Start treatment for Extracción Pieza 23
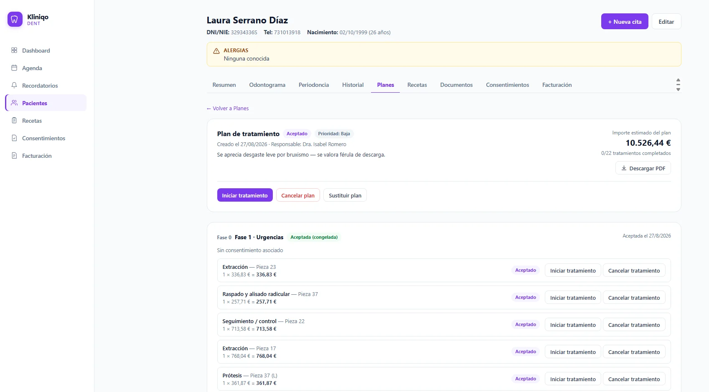 573,271
